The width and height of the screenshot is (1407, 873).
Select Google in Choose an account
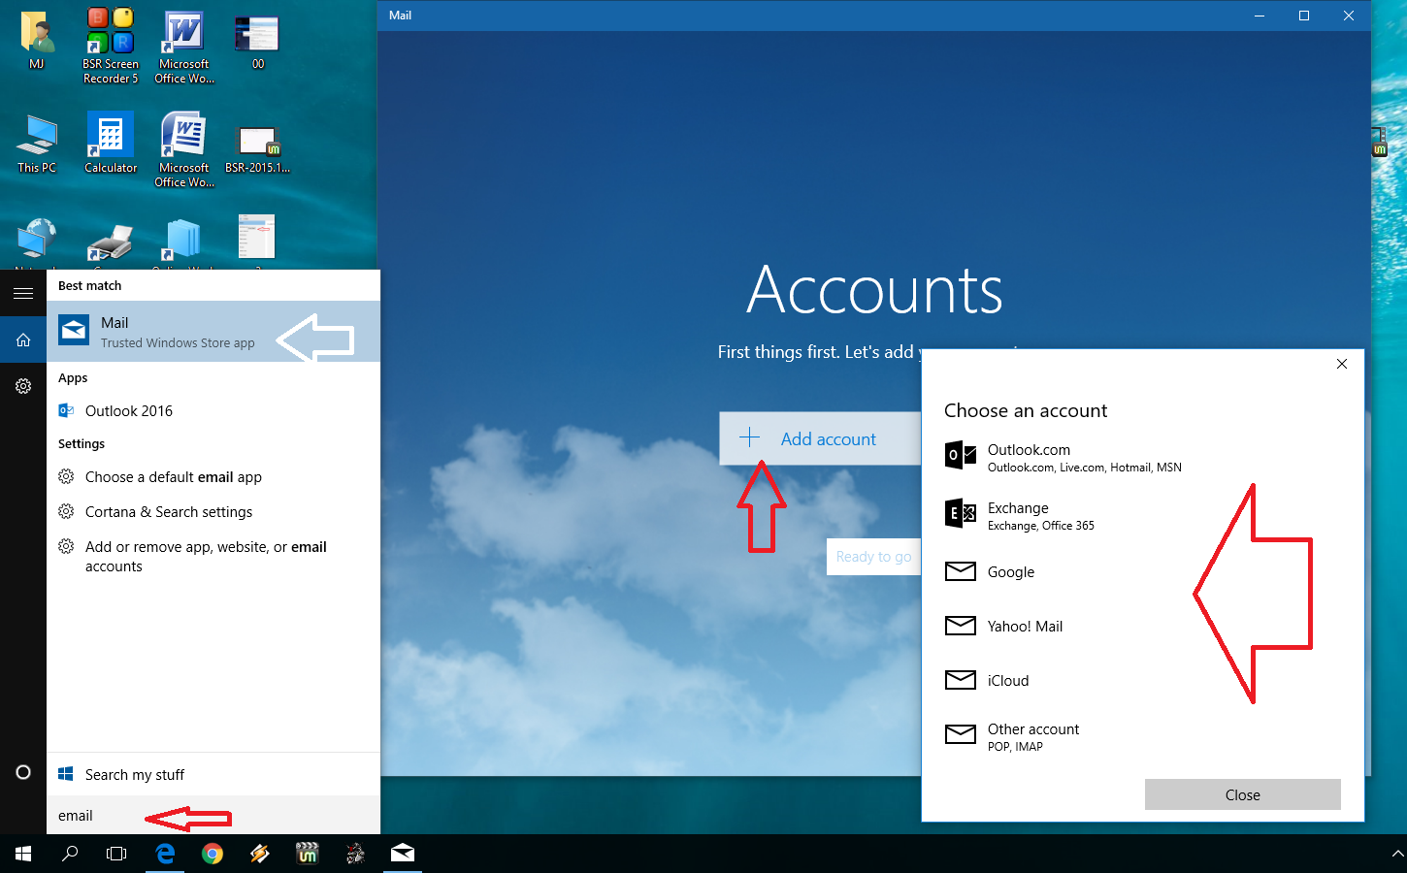1009,571
